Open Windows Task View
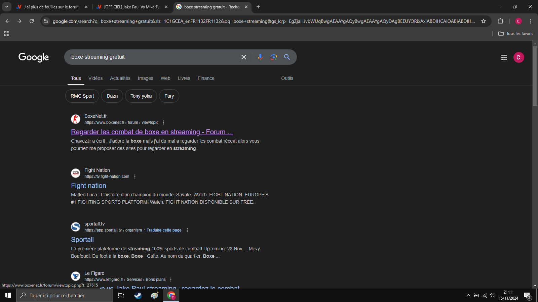This screenshot has height=302, width=538. click(121, 295)
